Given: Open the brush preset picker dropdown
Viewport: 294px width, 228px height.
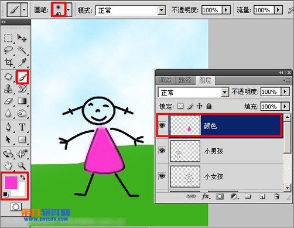Looking at the screenshot, I should (69, 9).
